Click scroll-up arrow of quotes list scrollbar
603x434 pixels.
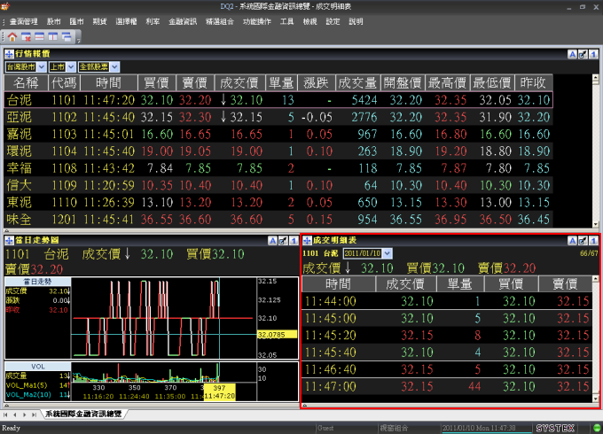(x=596, y=78)
